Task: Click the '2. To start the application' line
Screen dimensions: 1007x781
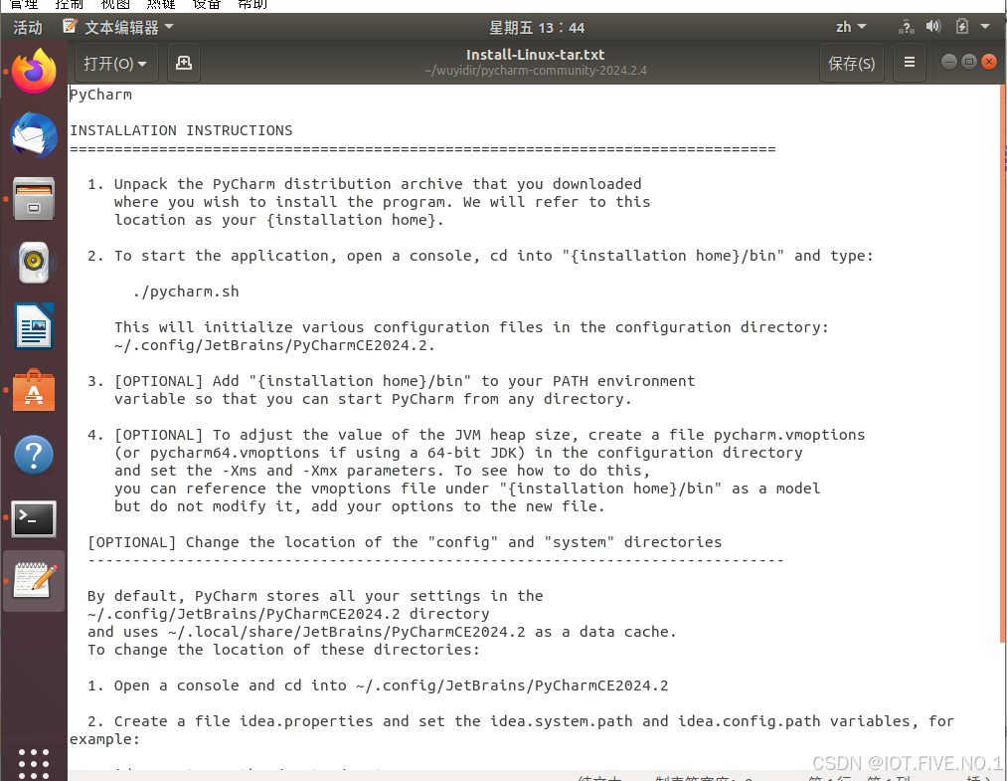Action: tap(480, 256)
